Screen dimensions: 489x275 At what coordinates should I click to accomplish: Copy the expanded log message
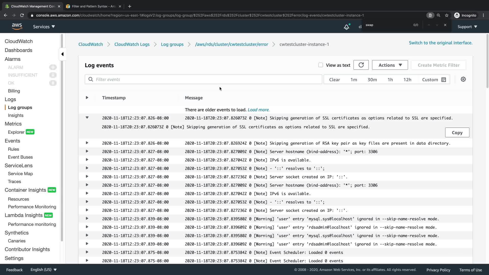tap(457, 133)
